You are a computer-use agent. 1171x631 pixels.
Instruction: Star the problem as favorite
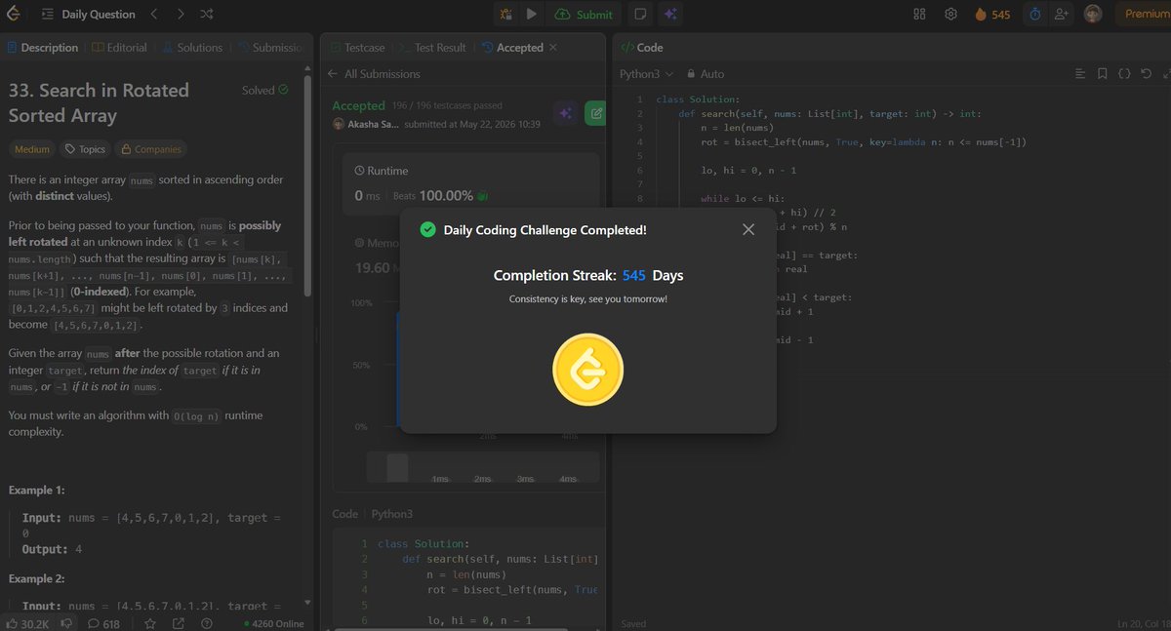coord(150,623)
